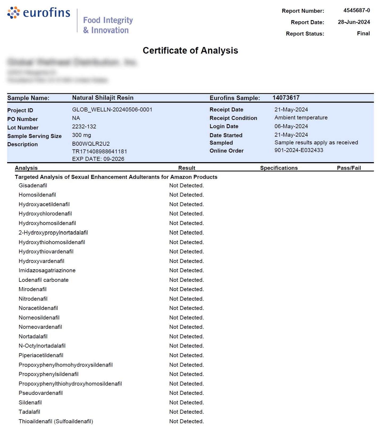Image resolution: width=384 pixels, height=432 pixels.
Task: Select report number 4545687-0
Action: (356, 10)
